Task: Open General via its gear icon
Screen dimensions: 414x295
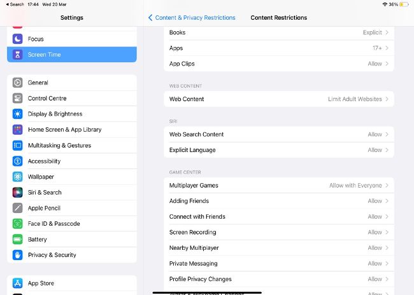Action: (x=17, y=83)
